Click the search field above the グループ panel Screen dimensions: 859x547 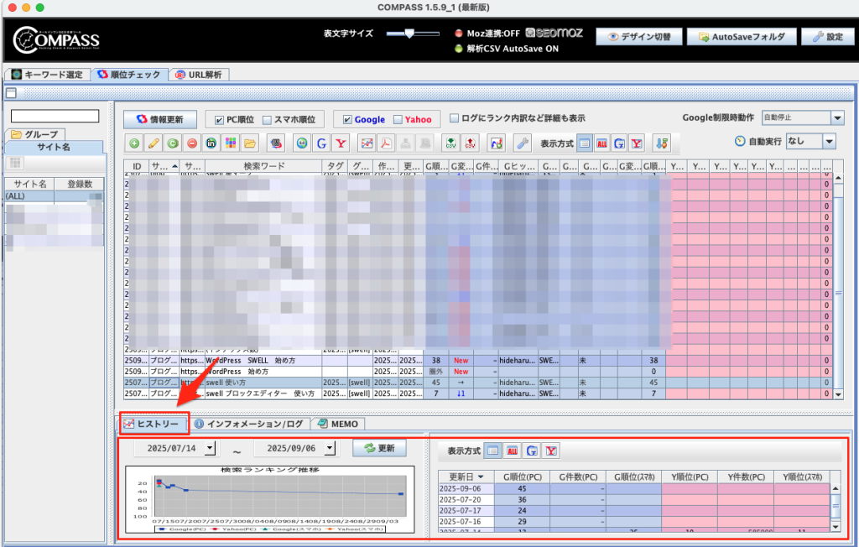[55, 116]
